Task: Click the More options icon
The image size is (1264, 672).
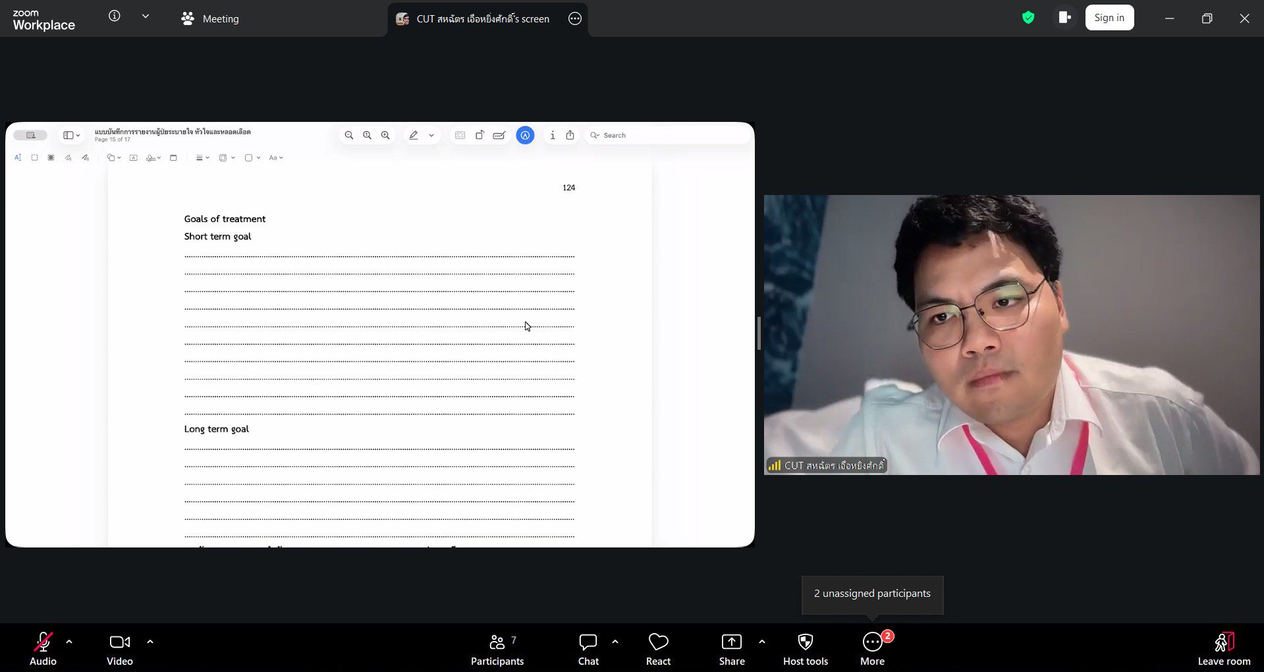Action: click(872, 649)
